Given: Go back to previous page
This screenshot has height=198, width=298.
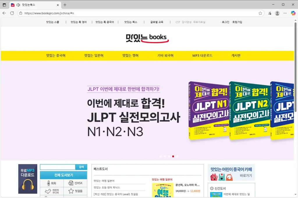Looking at the screenshot, I should [x=4, y=13].
